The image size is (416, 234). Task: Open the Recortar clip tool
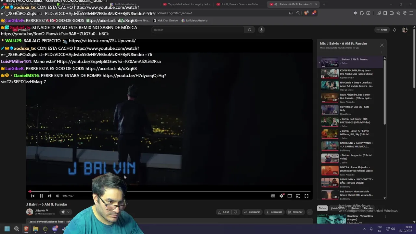point(295,212)
